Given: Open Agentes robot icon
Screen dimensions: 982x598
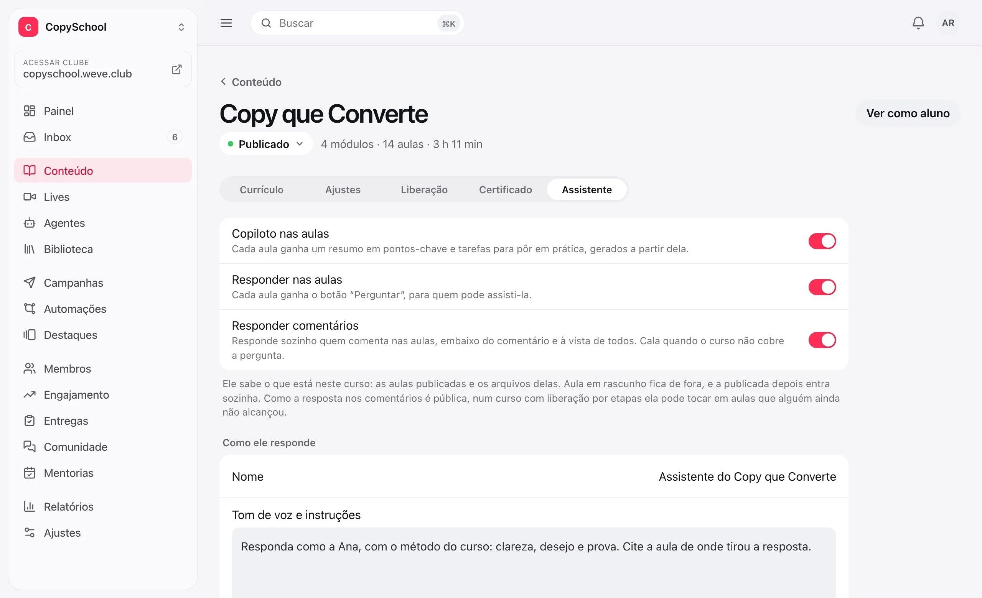Looking at the screenshot, I should point(30,223).
